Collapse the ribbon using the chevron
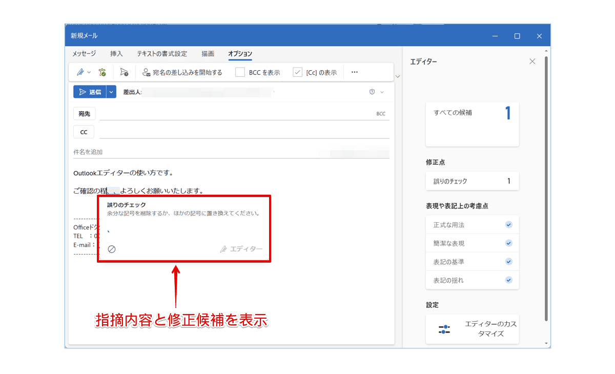The image size is (615, 374). click(x=398, y=75)
